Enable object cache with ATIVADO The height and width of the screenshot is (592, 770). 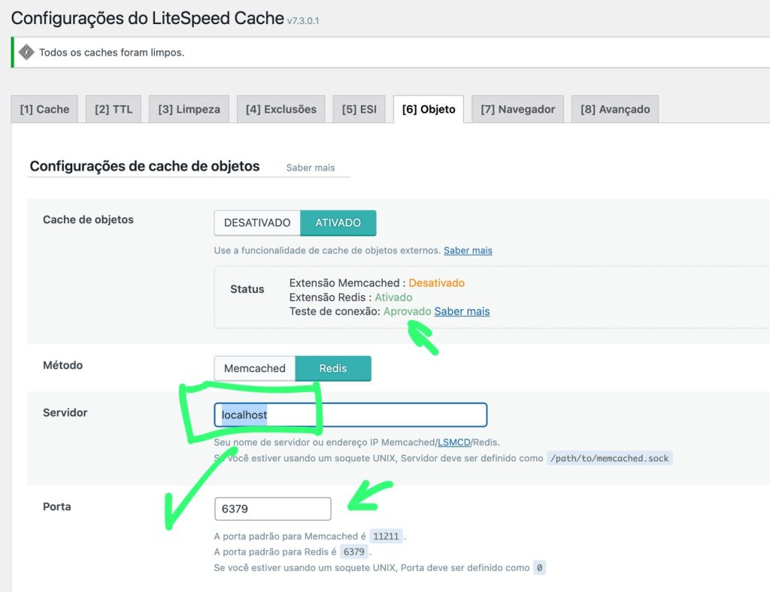coord(338,223)
